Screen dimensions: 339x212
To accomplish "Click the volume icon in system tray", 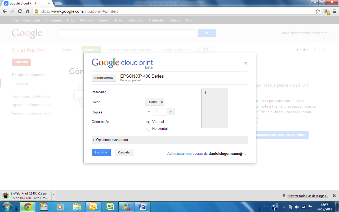I will pos(297,207).
